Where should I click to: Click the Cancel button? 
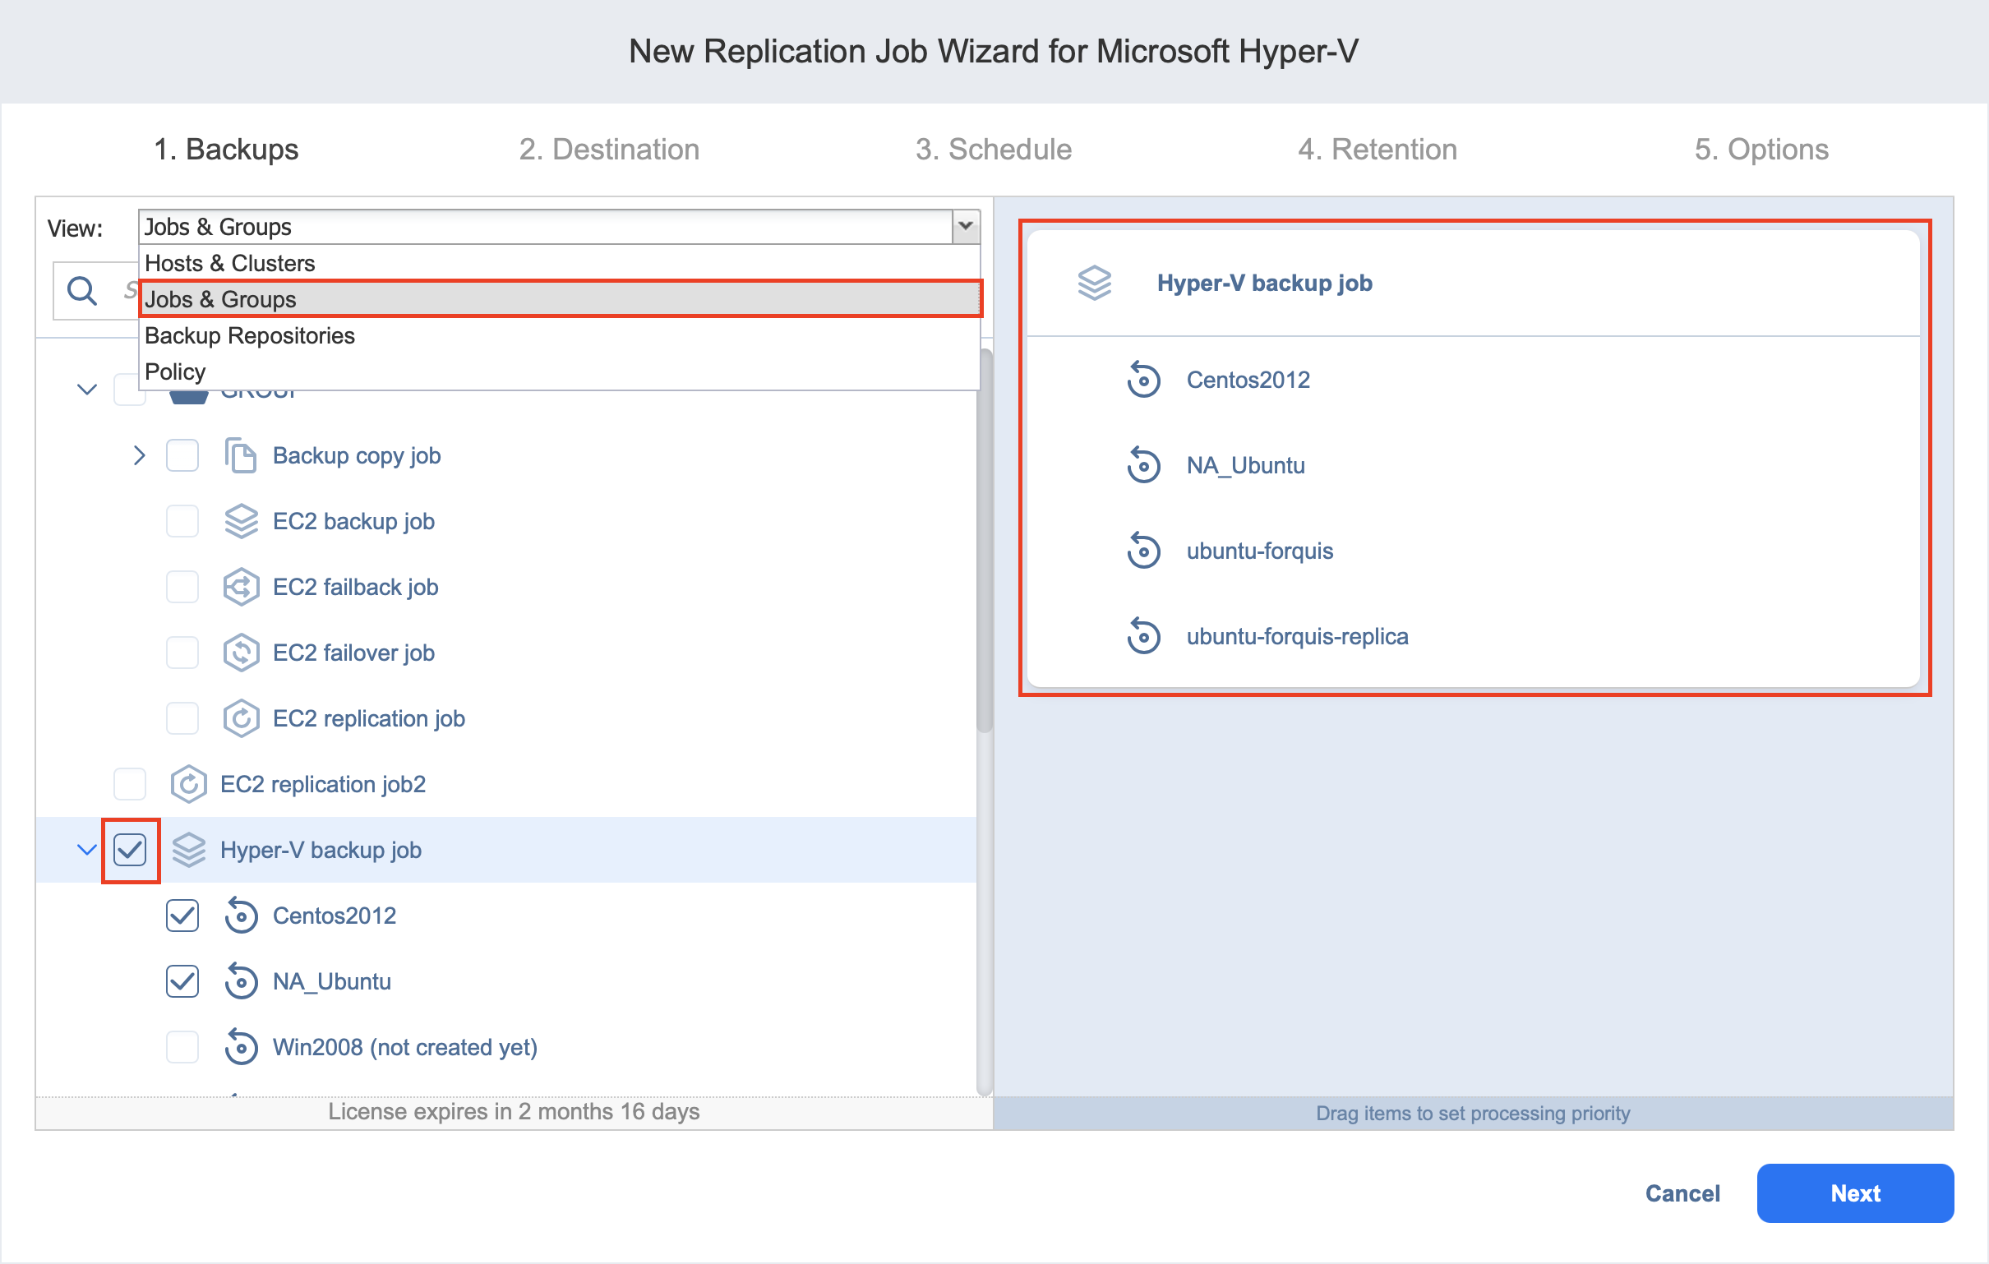(1682, 1194)
